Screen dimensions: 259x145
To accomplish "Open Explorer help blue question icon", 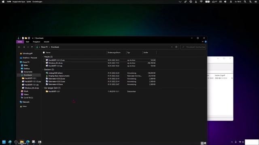I will click(x=206, y=42).
